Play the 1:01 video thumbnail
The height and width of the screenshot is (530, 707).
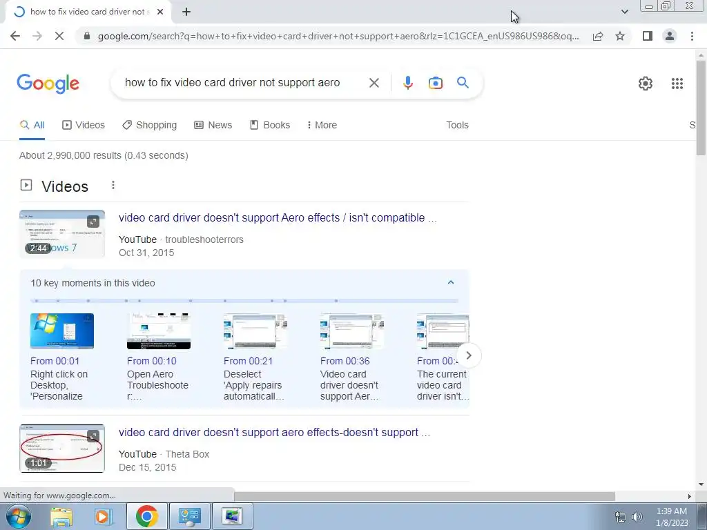(62, 449)
